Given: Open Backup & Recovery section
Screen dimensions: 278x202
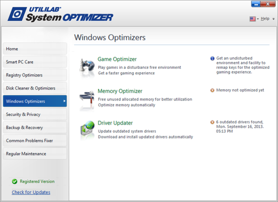Looking at the screenshot, I should [x=35, y=127].
